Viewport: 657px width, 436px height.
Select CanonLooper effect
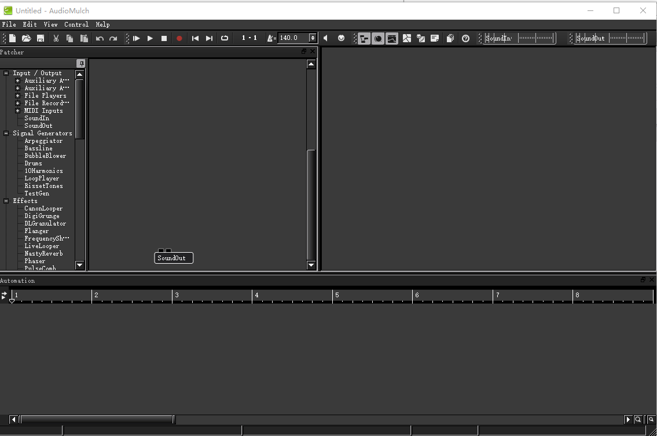click(x=43, y=208)
